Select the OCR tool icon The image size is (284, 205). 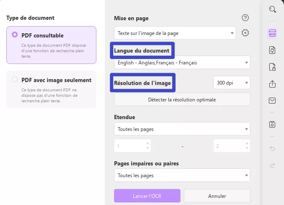pos(272,34)
